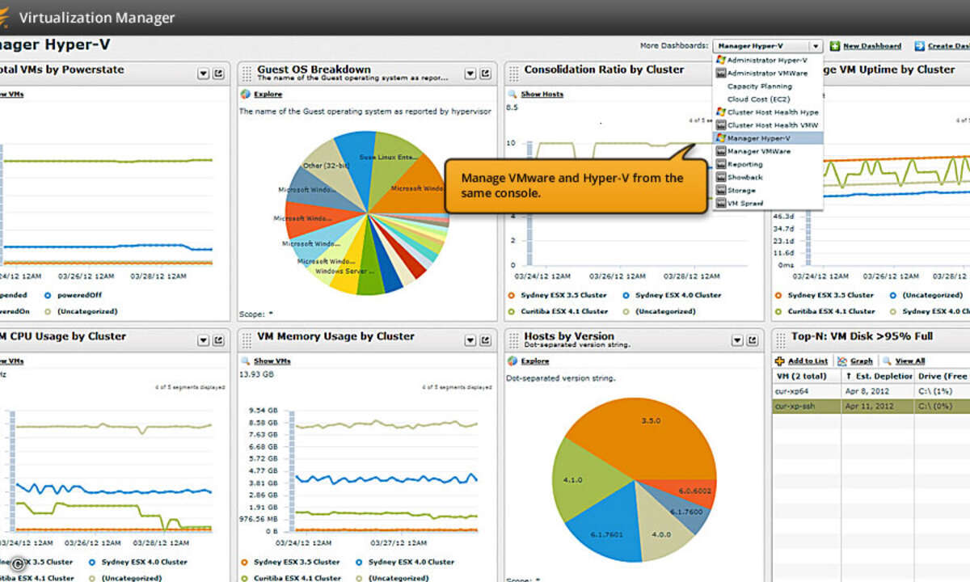Toggle Sydney ESX 3.5 Cluster legend in Consolidation Ratio

556,295
